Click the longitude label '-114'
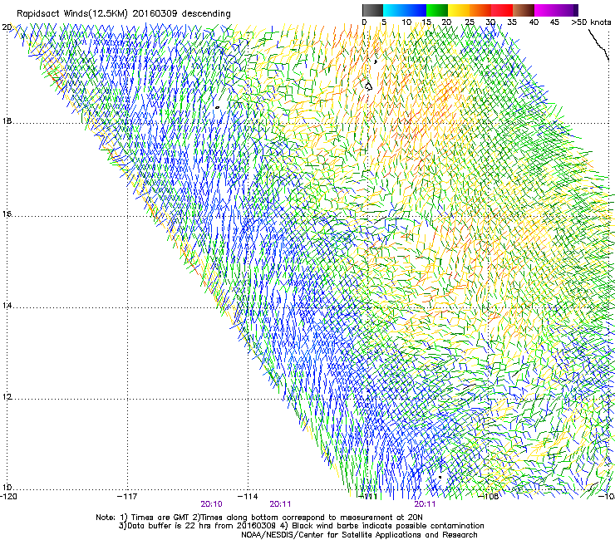Viewport: 615px width, 540px height. (x=248, y=497)
